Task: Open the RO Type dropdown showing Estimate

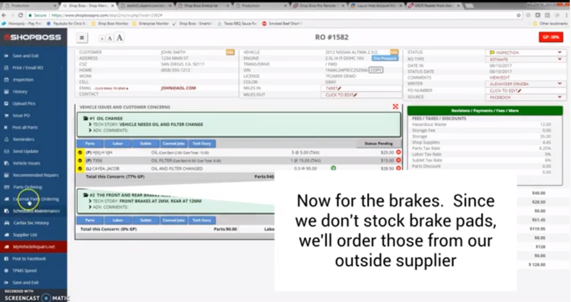Action: pyautogui.click(x=524, y=59)
